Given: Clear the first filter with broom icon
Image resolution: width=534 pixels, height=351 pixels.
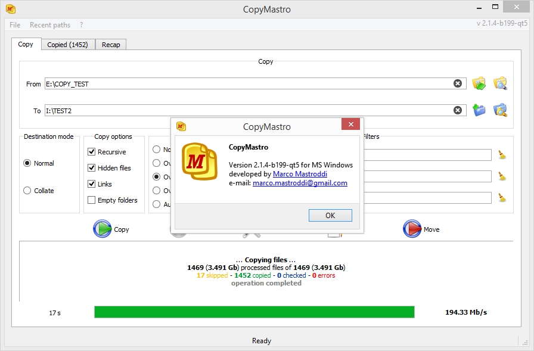Looking at the screenshot, I should point(502,156).
